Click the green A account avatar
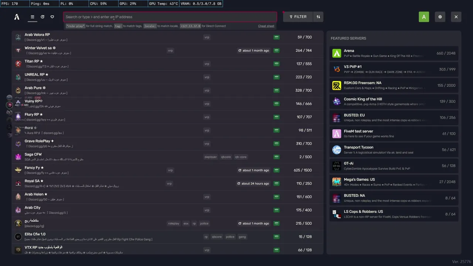The image size is (473, 266). [424, 17]
